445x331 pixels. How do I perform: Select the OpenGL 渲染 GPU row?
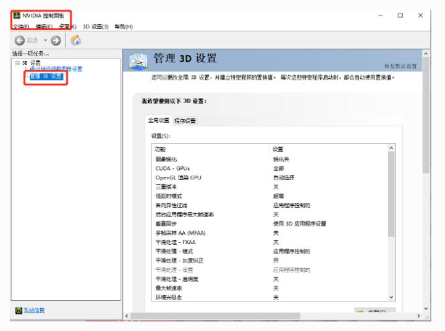(x=269, y=178)
